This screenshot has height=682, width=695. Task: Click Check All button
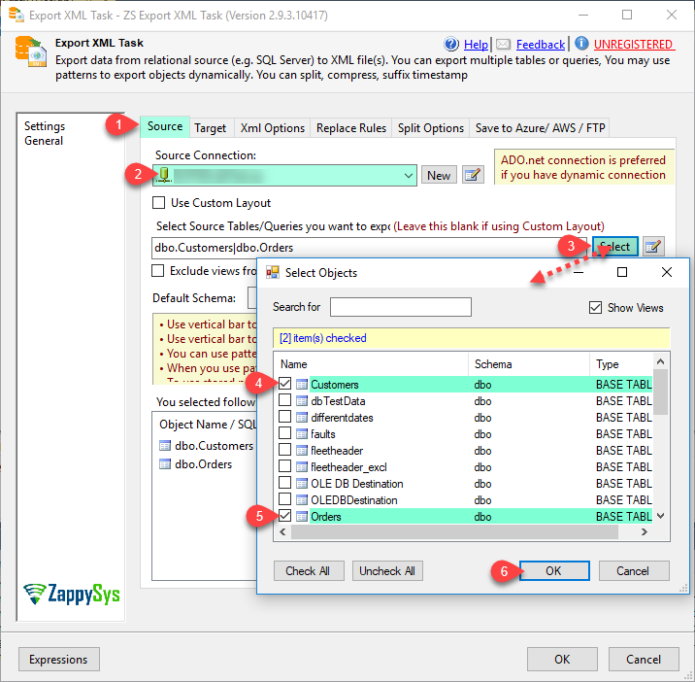pyautogui.click(x=309, y=570)
